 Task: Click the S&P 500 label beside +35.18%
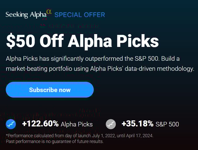(x=167, y=124)
